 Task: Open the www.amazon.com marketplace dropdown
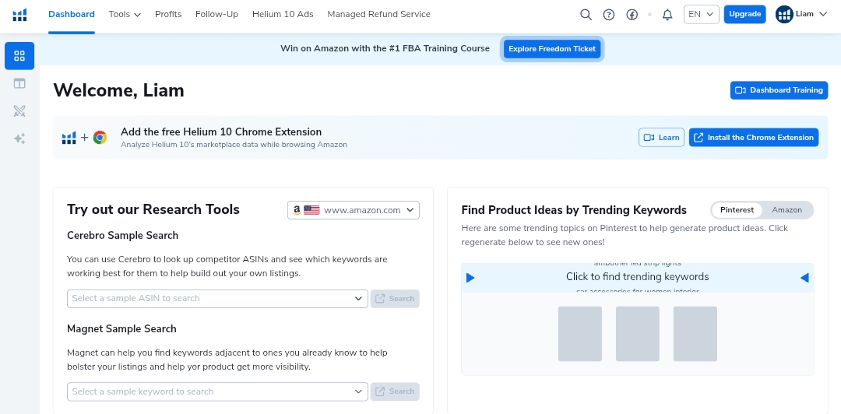point(354,210)
